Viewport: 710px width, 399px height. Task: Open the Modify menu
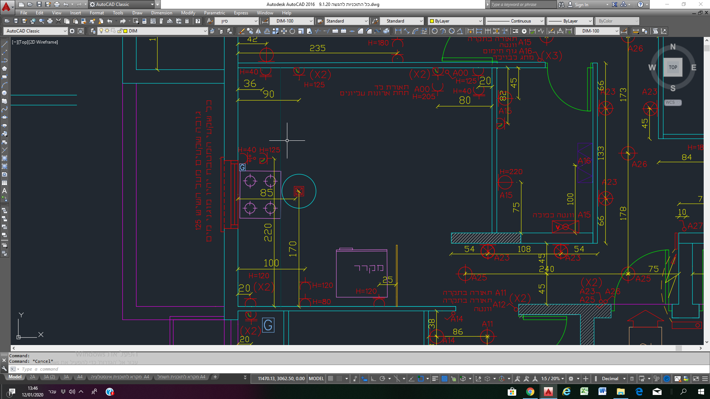pos(188,13)
